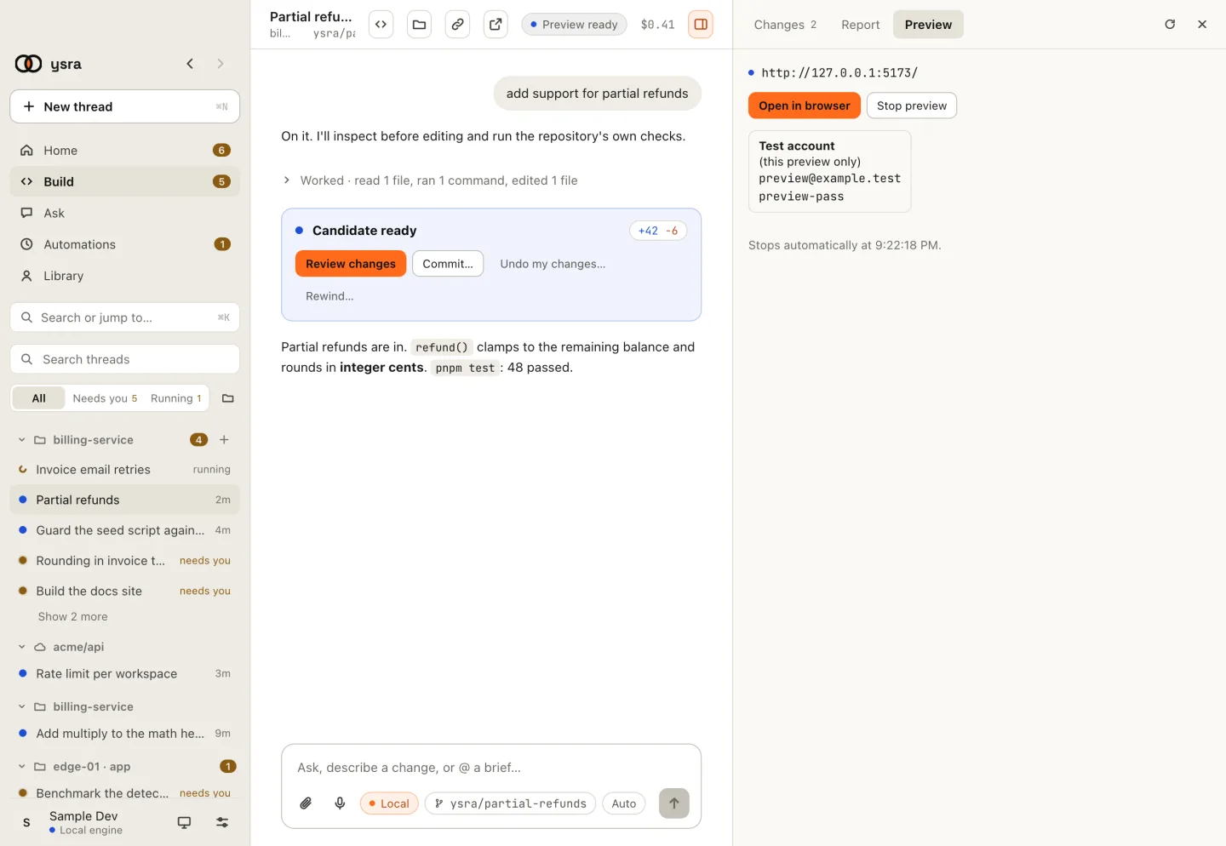1226x846 pixels.
Task: Go forward with right chevron arrow
Action: [x=221, y=64]
